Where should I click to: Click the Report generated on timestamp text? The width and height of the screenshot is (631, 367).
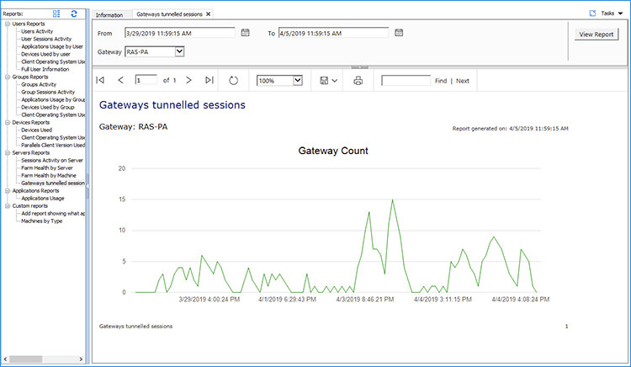[511, 129]
